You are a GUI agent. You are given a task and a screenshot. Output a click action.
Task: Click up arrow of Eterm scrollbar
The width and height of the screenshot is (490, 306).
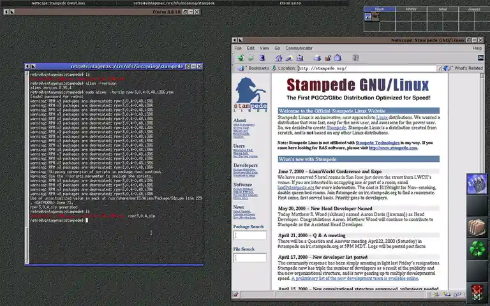(27, 73)
